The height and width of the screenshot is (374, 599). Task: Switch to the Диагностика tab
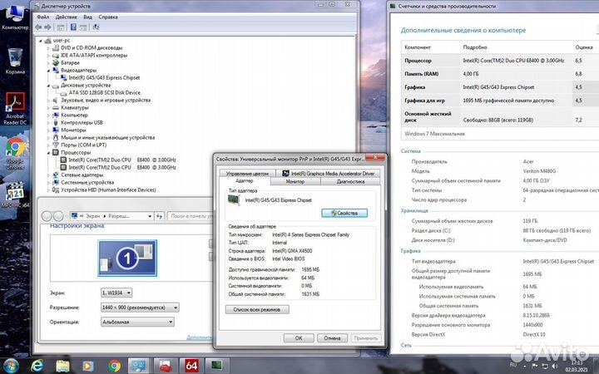351,182
